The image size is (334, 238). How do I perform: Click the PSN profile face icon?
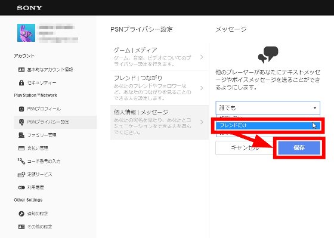point(21,109)
